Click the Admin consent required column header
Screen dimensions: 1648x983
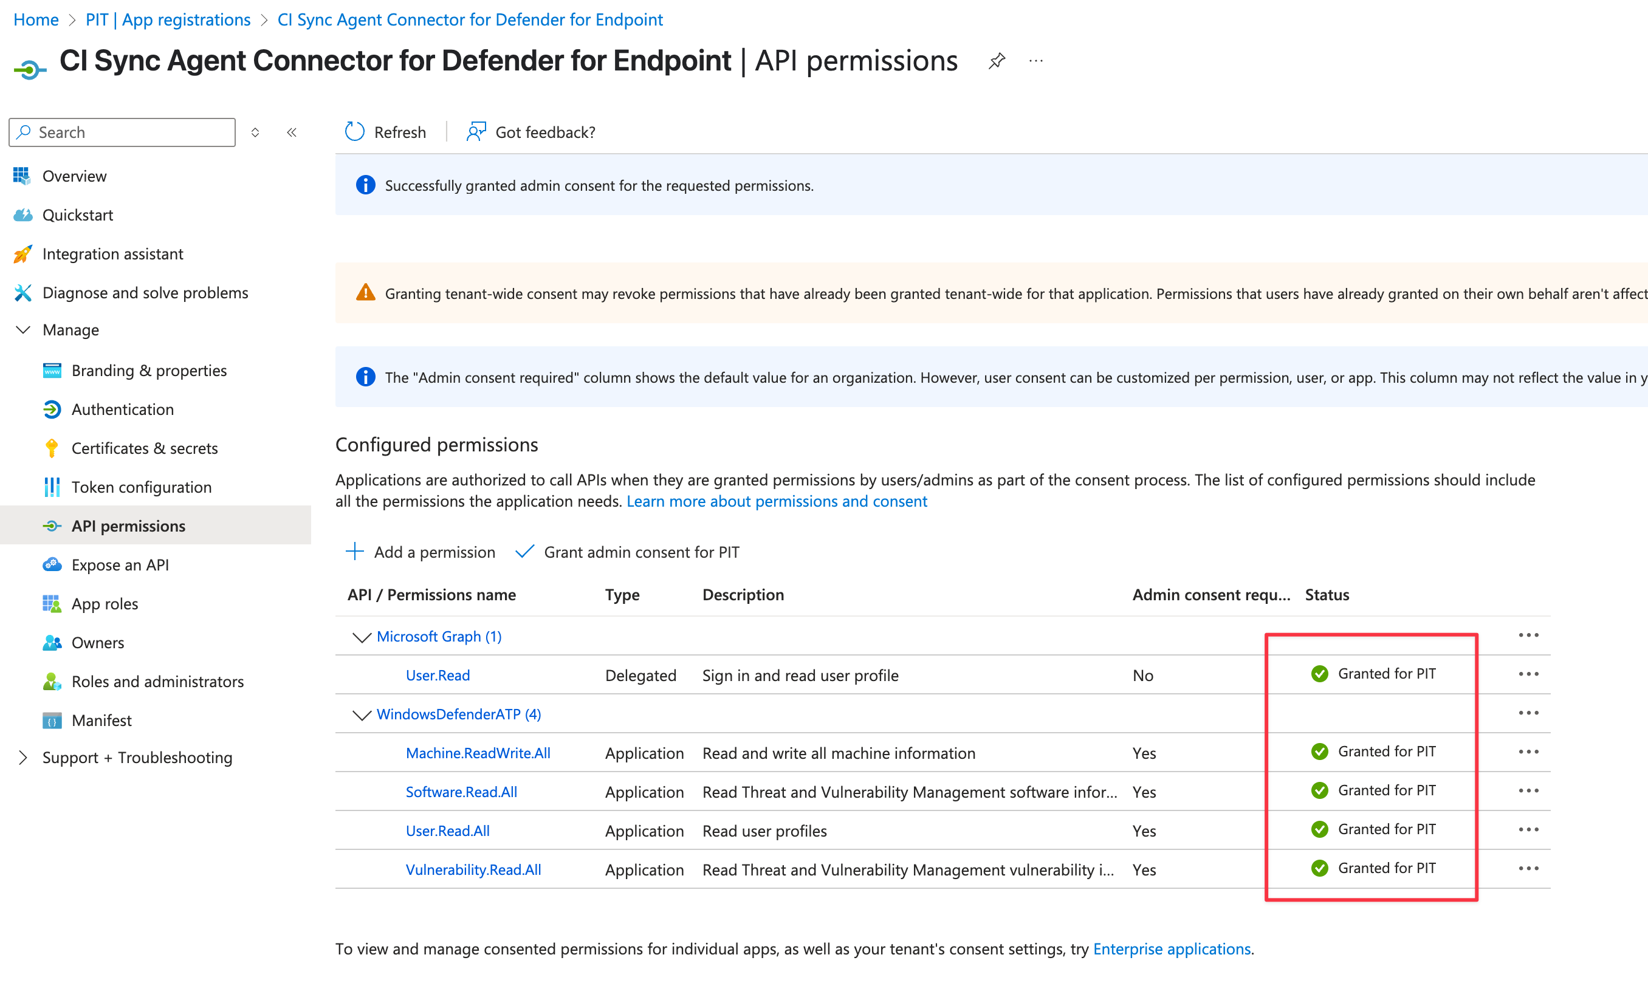pos(1211,595)
